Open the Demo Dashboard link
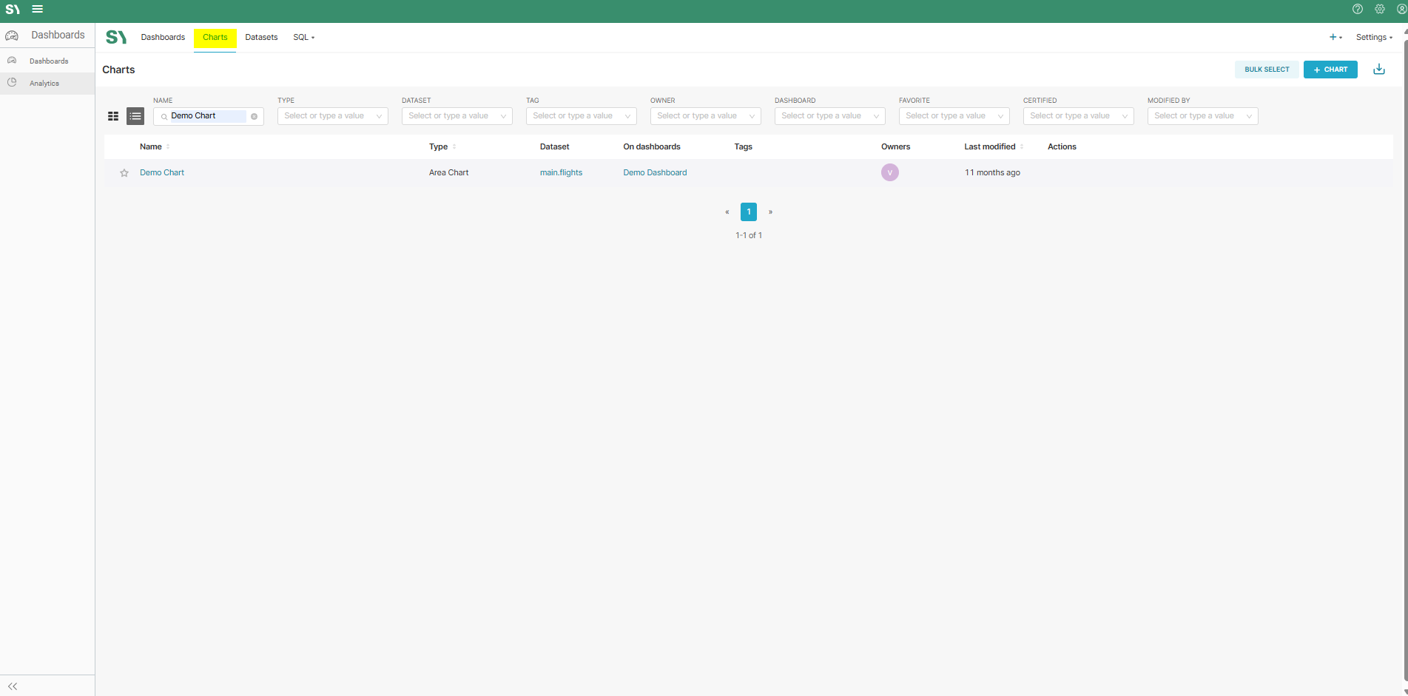 [x=655, y=172]
